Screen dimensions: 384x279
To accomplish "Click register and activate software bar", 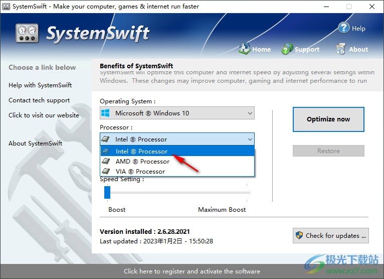I will point(192,271).
